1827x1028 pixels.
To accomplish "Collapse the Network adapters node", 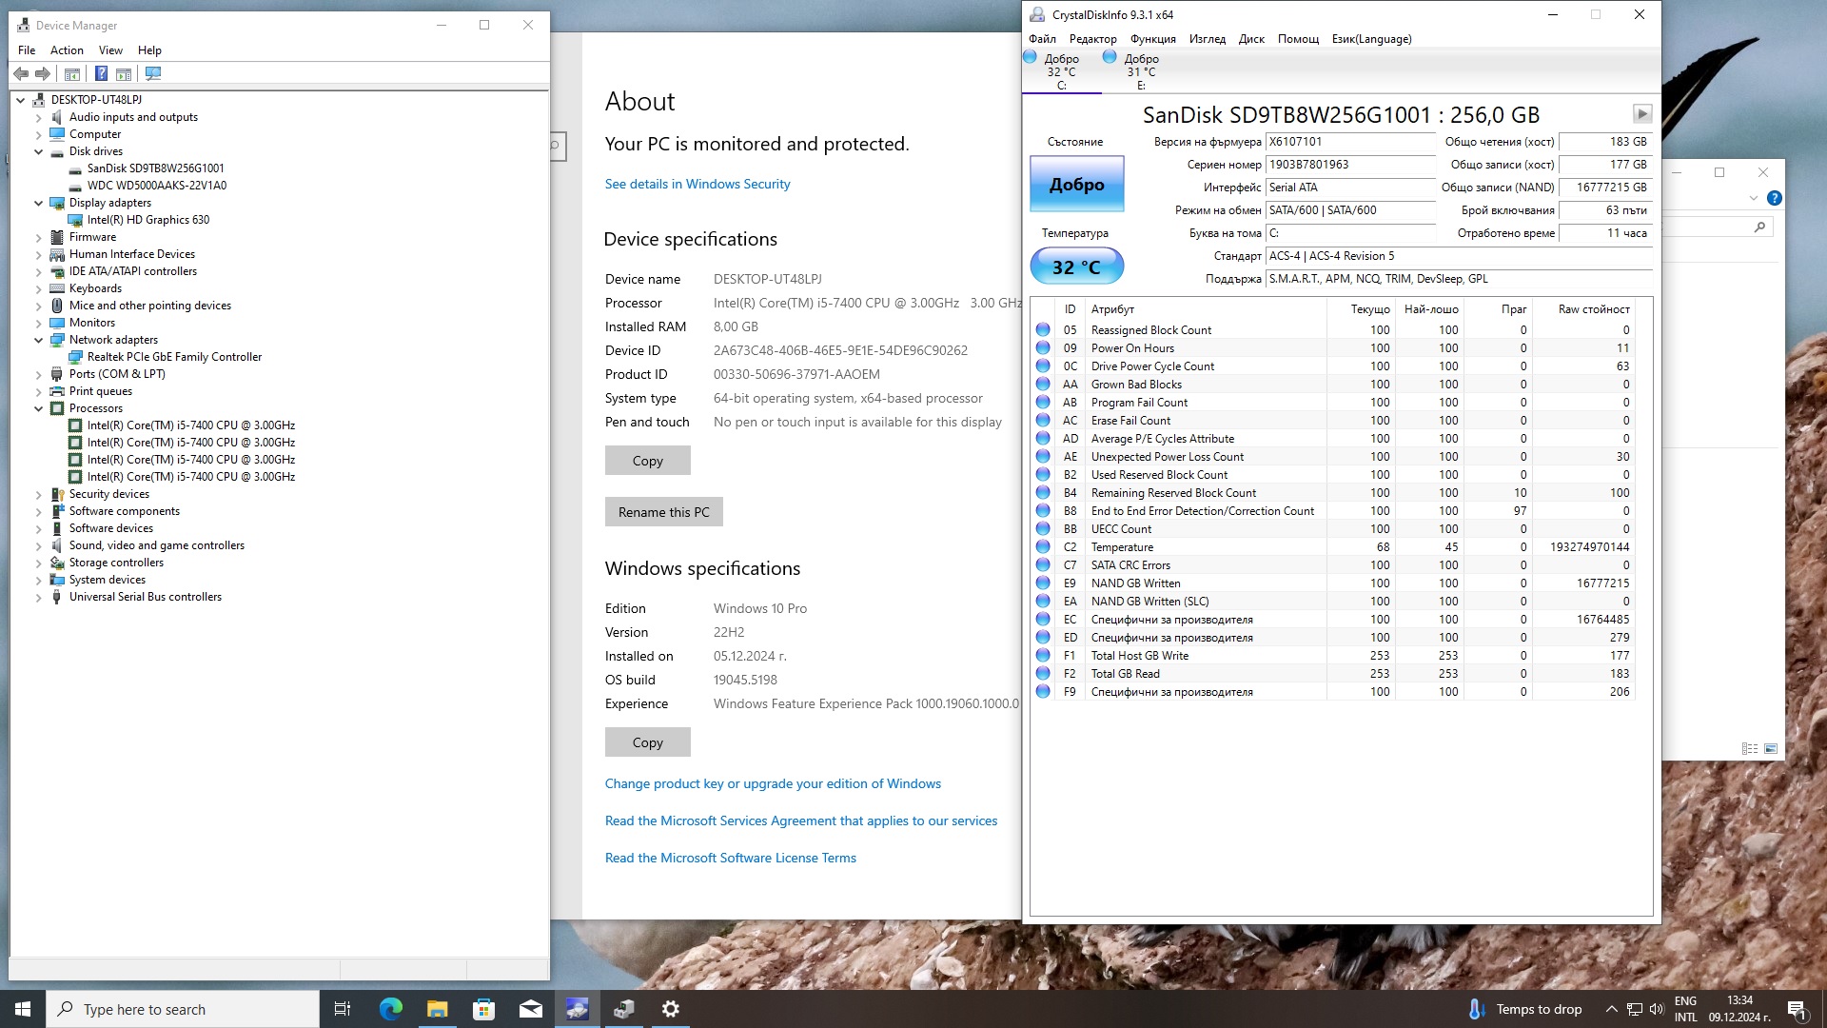I will coord(39,340).
